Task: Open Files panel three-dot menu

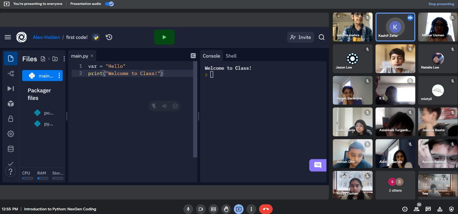Action: [x=64, y=59]
